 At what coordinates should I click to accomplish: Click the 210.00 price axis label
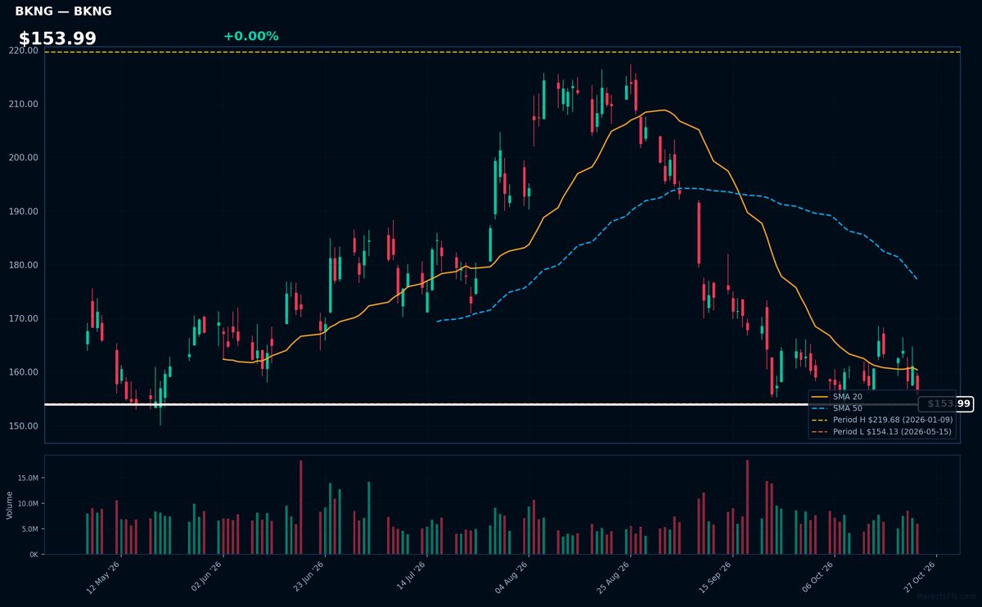click(23, 104)
